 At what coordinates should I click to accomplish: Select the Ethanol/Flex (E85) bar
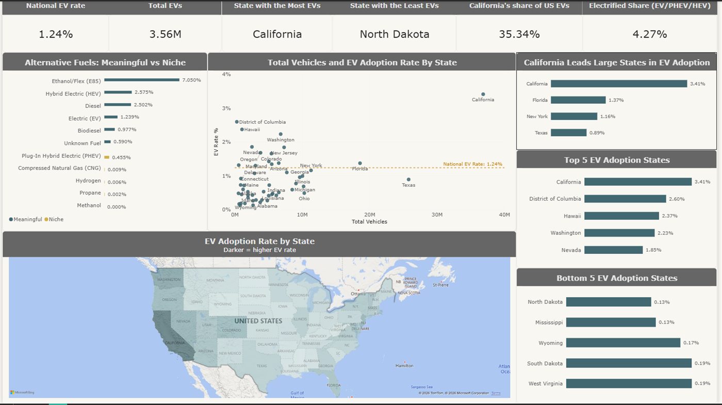[x=142, y=80]
